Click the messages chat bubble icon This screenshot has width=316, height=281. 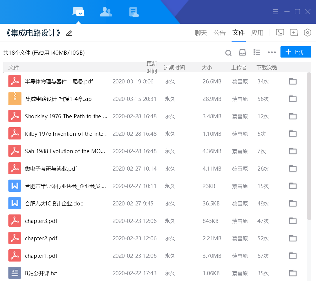(x=78, y=12)
